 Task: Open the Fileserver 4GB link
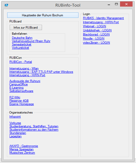click(19, 101)
